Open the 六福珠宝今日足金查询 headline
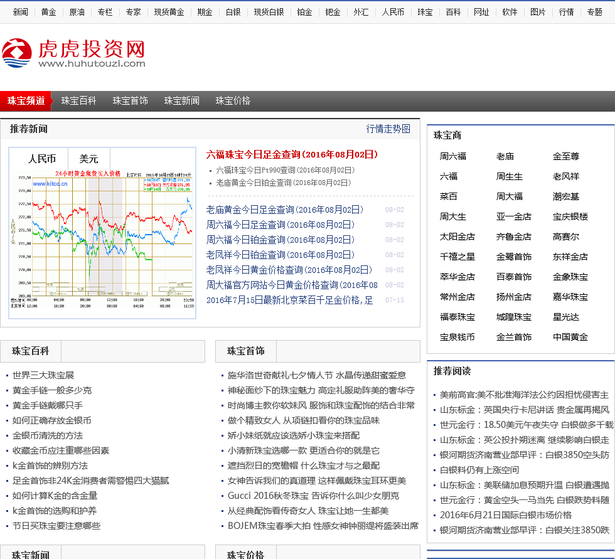Viewport: 615px width, 559px height. pos(292,154)
